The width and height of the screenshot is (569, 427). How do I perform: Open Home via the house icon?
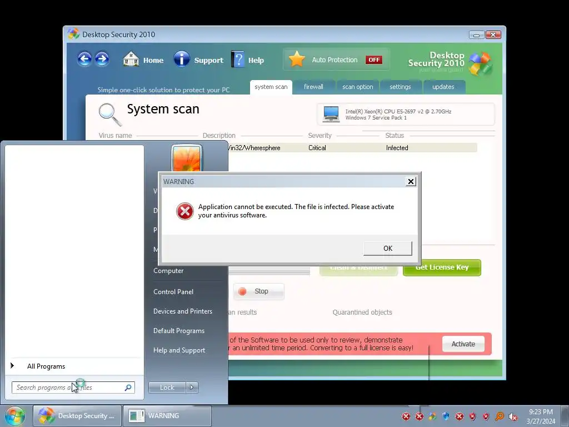point(131,59)
